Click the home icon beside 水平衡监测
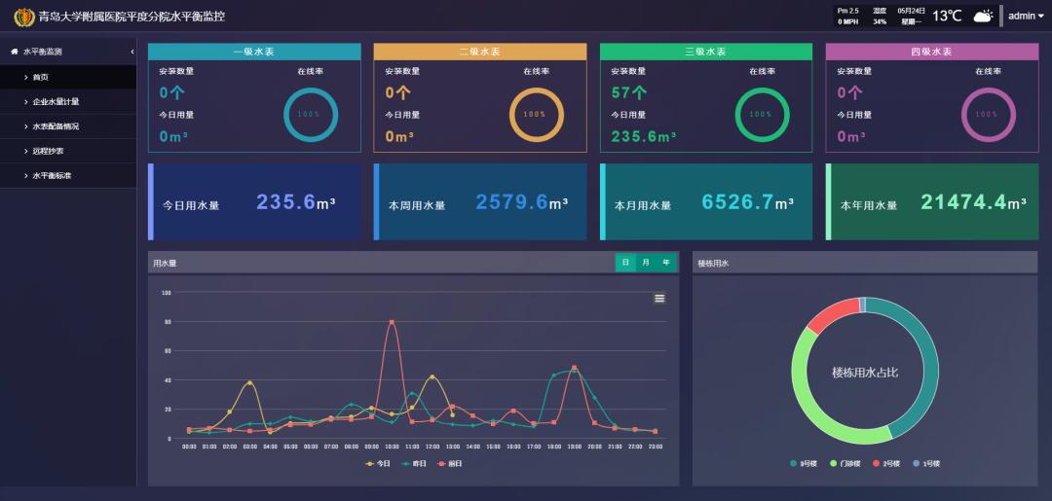1052x501 pixels. coord(15,51)
